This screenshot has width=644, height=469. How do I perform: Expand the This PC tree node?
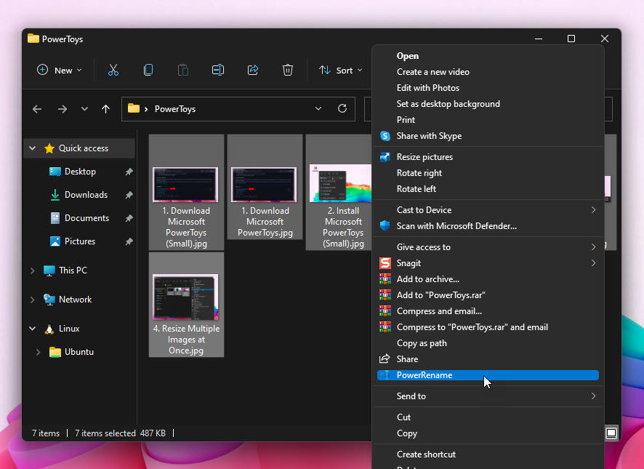pyautogui.click(x=33, y=270)
